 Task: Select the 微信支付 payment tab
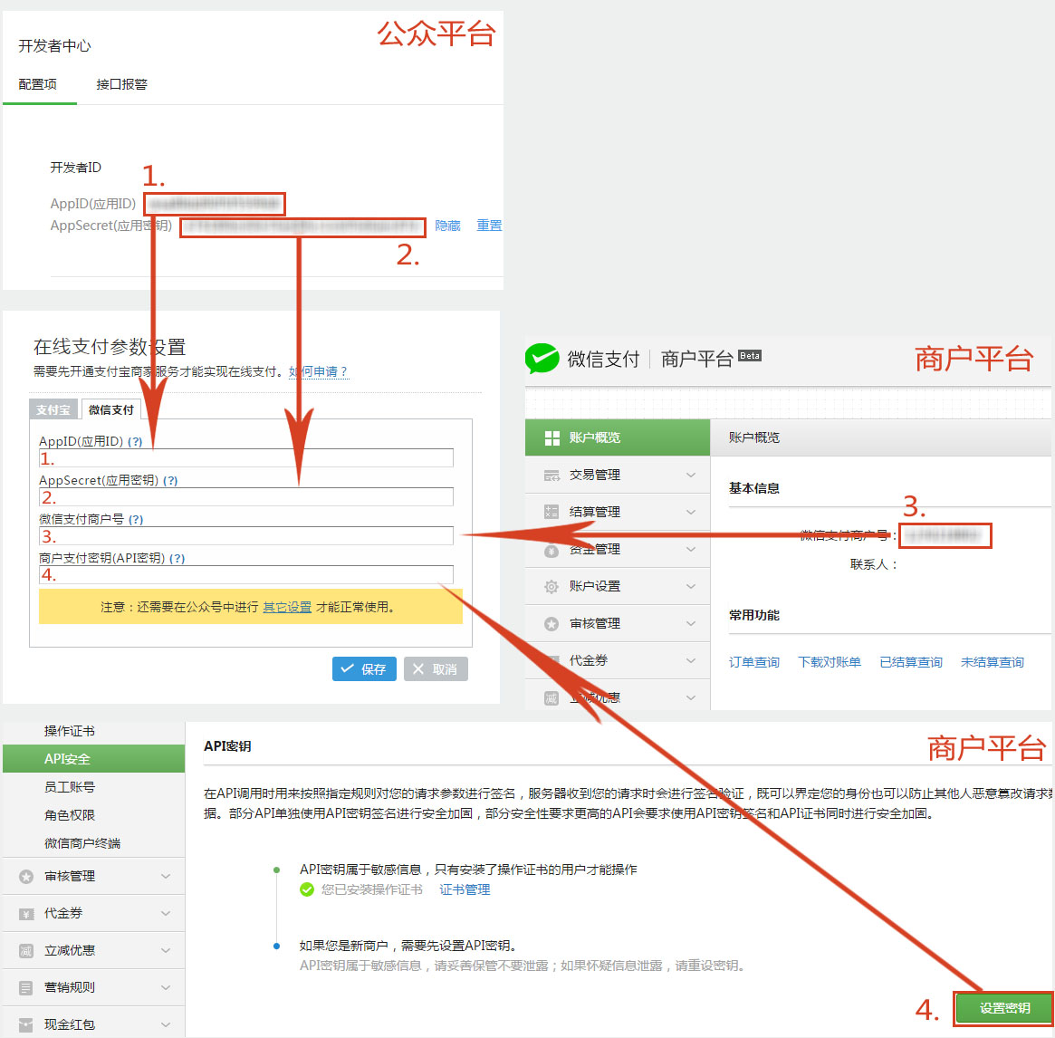pos(111,410)
